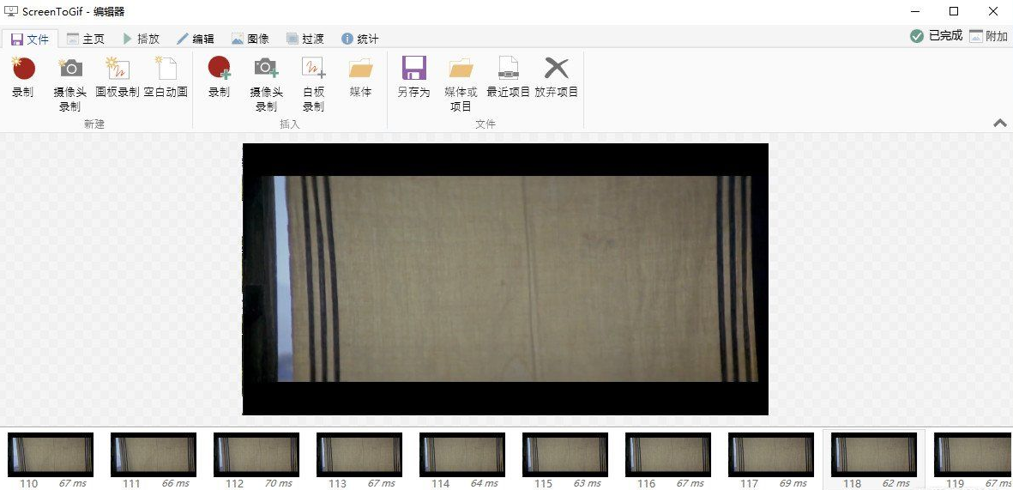This screenshot has width=1013, height=490.
Task: Switch to the 图像 tab
Action: (x=250, y=39)
